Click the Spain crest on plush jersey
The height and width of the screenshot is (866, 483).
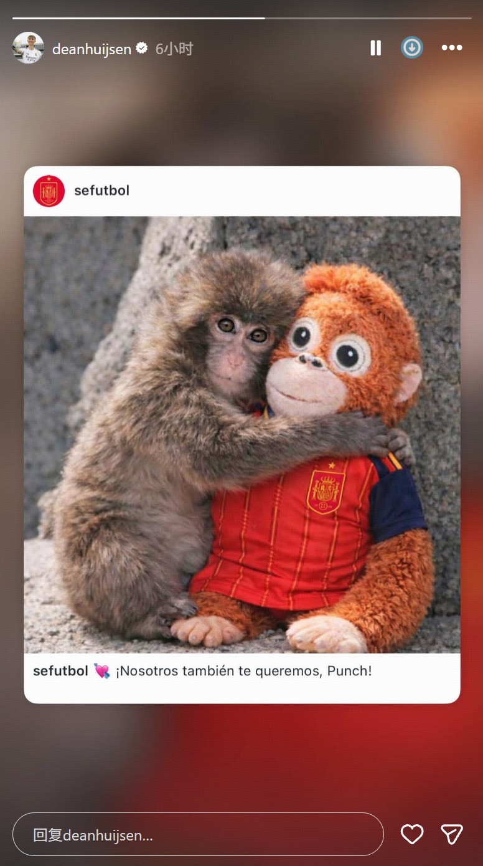[326, 490]
